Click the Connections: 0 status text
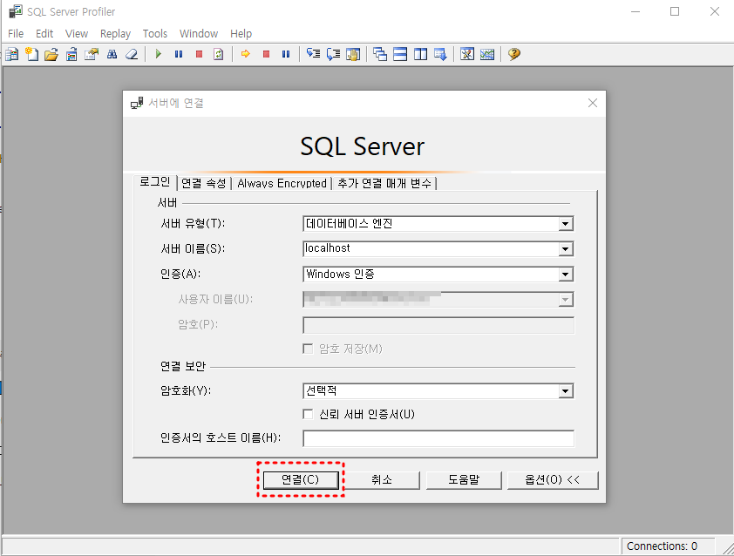The width and height of the screenshot is (734, 556). (x=662, y=546)
